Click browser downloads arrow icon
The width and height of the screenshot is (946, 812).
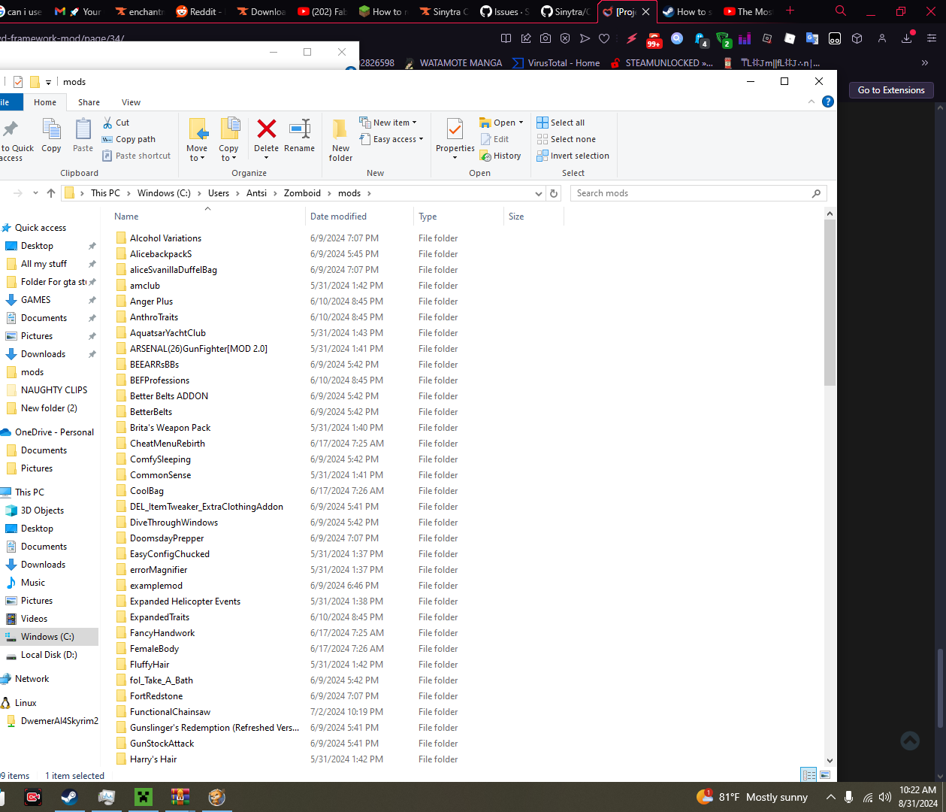click(907, 38)
